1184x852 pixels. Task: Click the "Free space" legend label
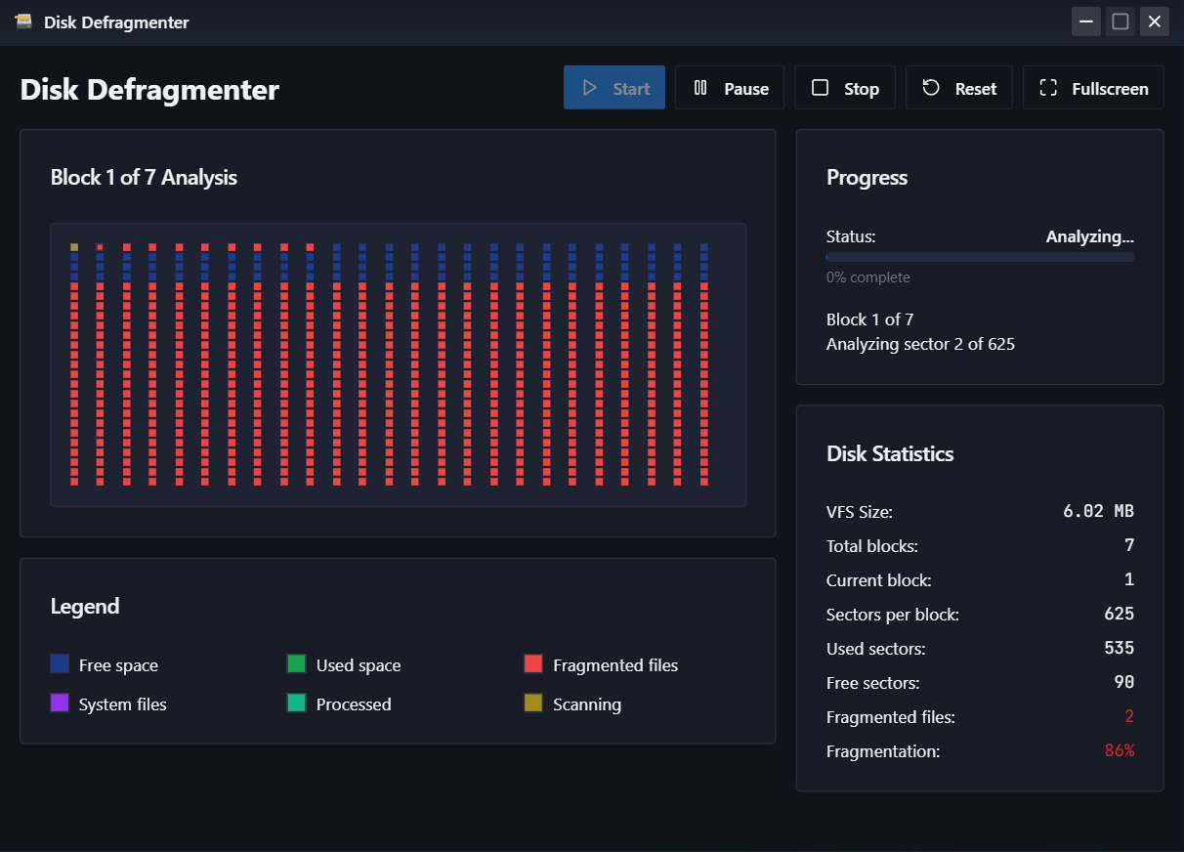tap(118, 665)
